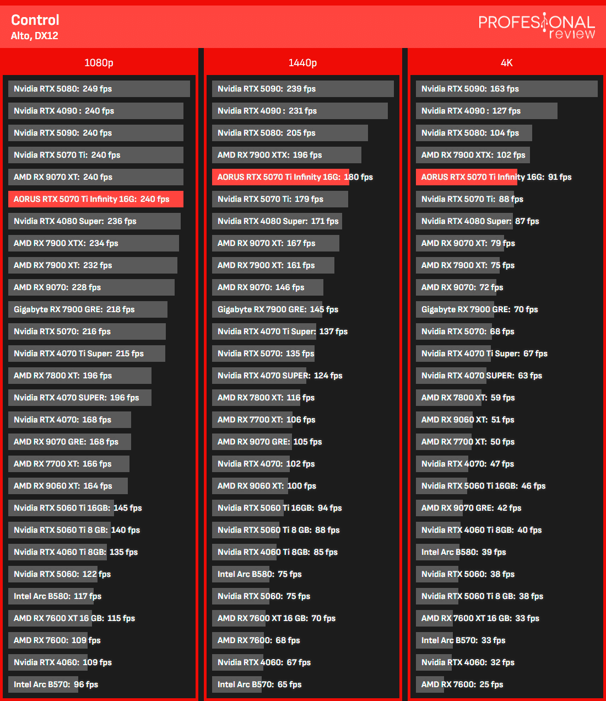
Task: Click AMD RX 9070 XT: 240 fps bar
Action: [96, 177]
